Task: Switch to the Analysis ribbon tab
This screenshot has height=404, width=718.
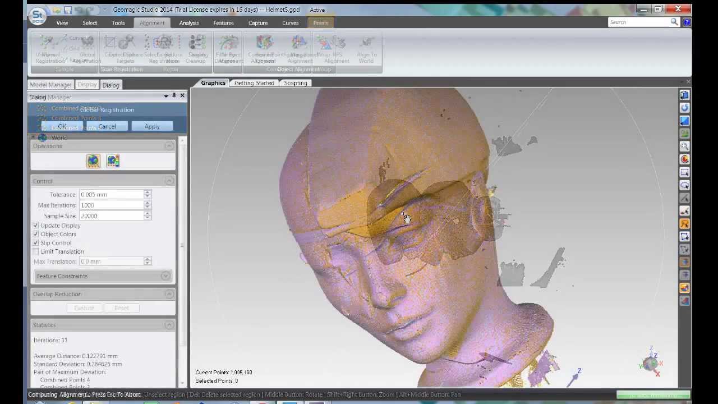Action: [x=189, y=23]
